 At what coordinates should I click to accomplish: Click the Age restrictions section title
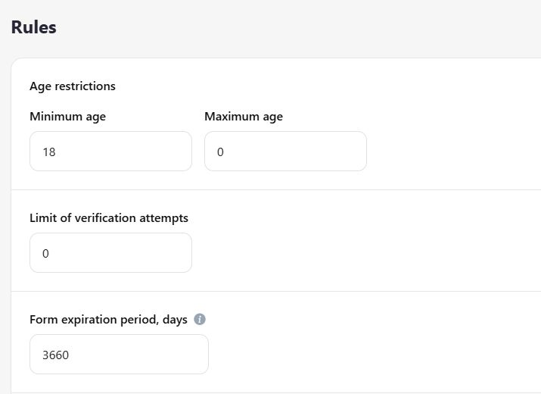coord(73,86)
